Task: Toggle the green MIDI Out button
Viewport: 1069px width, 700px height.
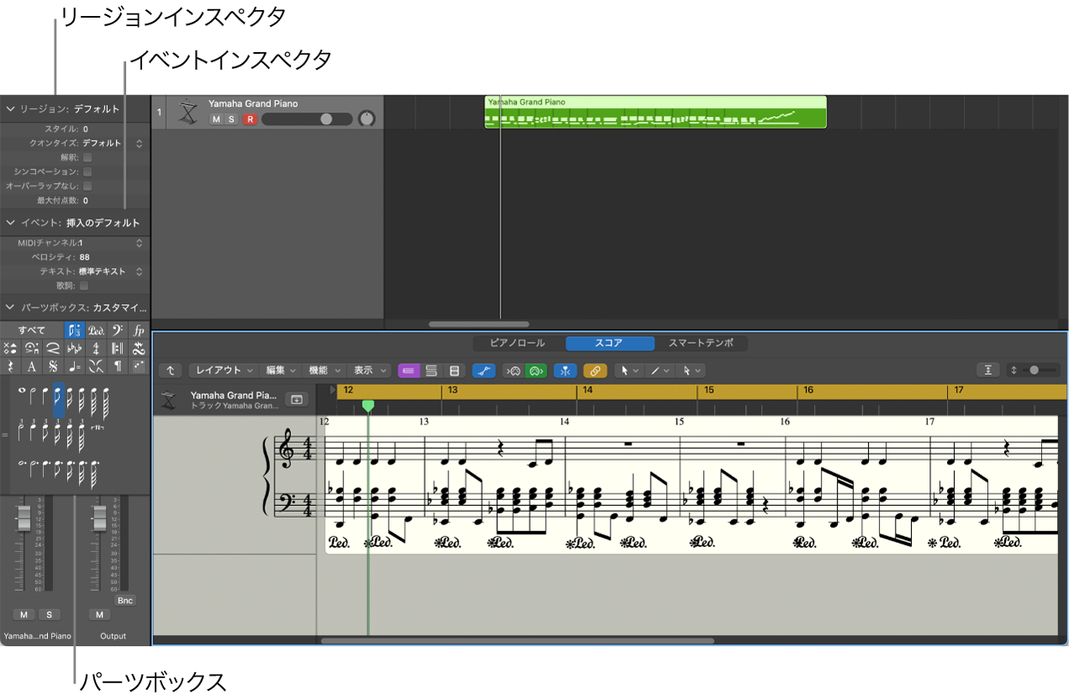Action: coord(536,371)
